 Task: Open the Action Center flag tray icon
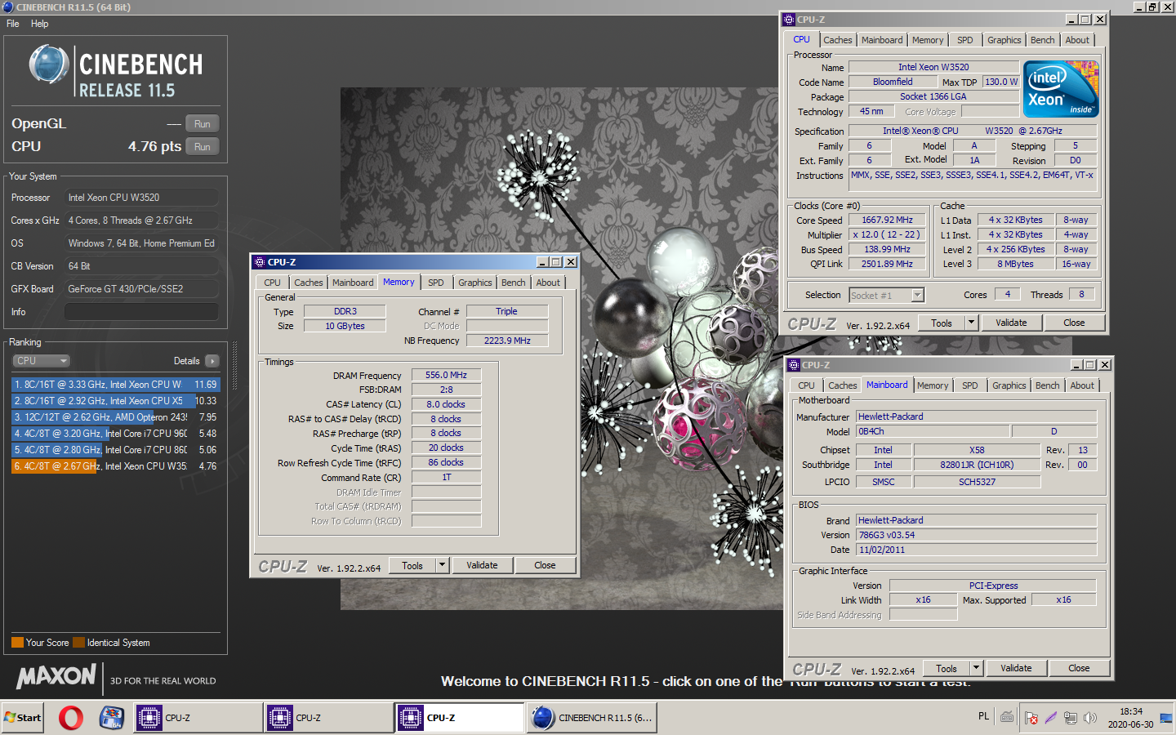[1031, 718]
